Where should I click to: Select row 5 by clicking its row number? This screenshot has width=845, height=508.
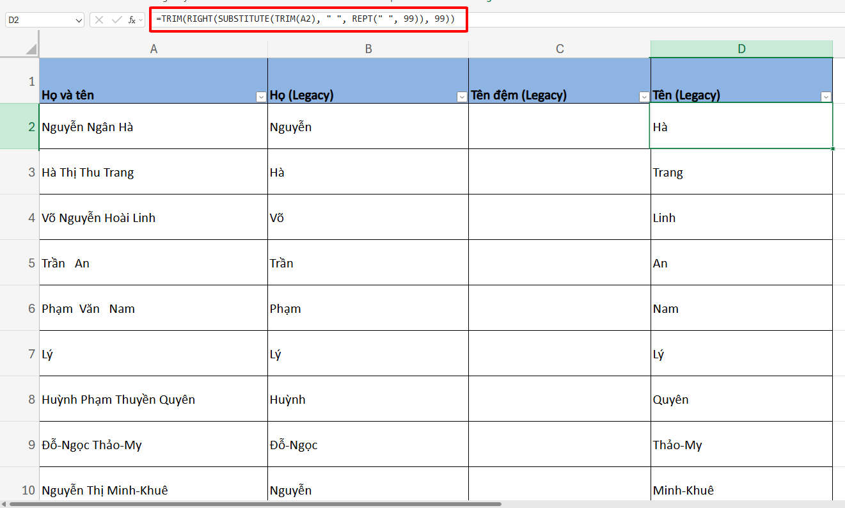27,262
